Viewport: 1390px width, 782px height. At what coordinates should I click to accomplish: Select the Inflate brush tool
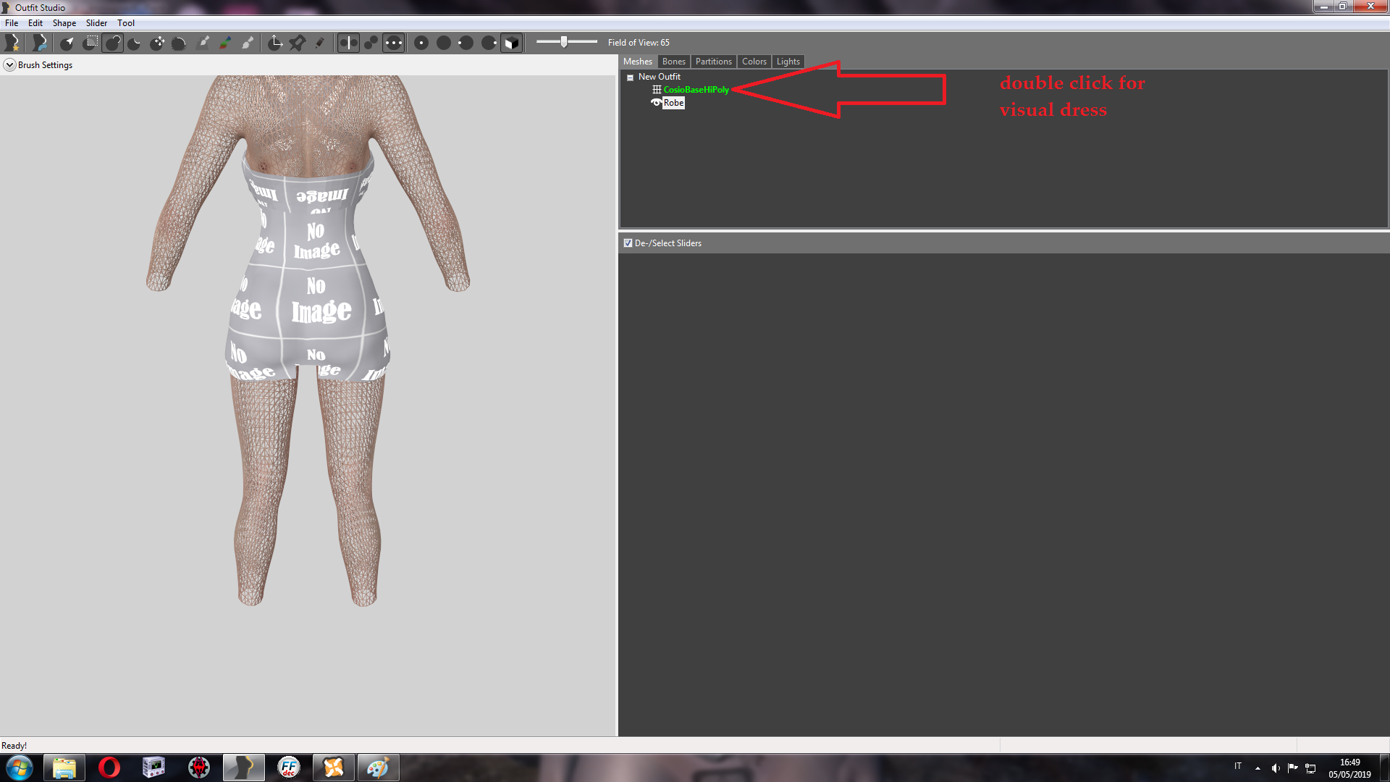pos(112,43)
